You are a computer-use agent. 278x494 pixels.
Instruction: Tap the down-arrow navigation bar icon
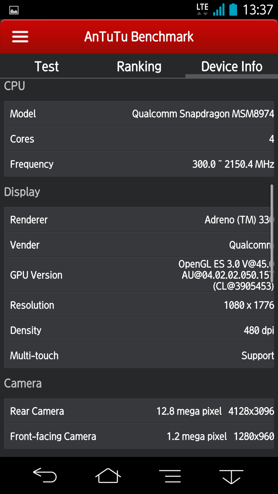point(231,476)
